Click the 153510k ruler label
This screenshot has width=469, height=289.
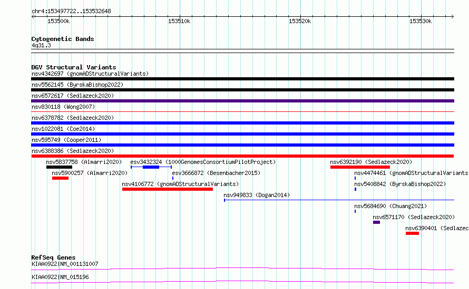pyautogui.click(x=179, y=21)
